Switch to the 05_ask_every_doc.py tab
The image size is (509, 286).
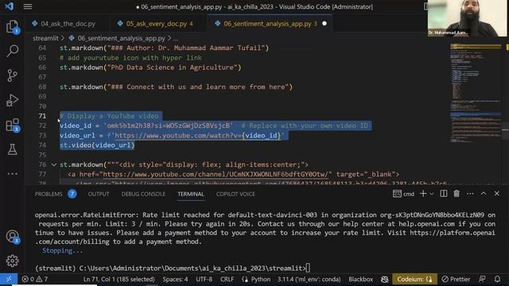[x=157, y=24]
